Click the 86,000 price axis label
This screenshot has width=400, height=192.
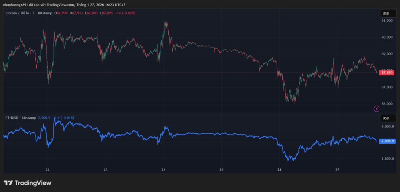(x=387, y=104)
